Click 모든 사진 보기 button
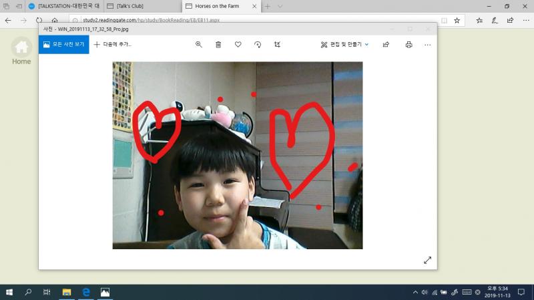The height and width of the screenshot is (300, 534). pyautogui.click(x=63, y=45)
